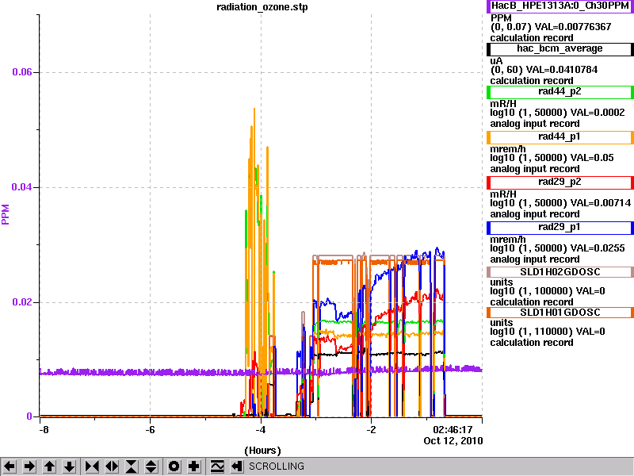634x476 pixels.
Task: Select the rad29_p2 legend entry
Action: 560,182
